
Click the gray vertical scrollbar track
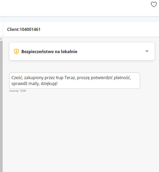tap(1, 106)
